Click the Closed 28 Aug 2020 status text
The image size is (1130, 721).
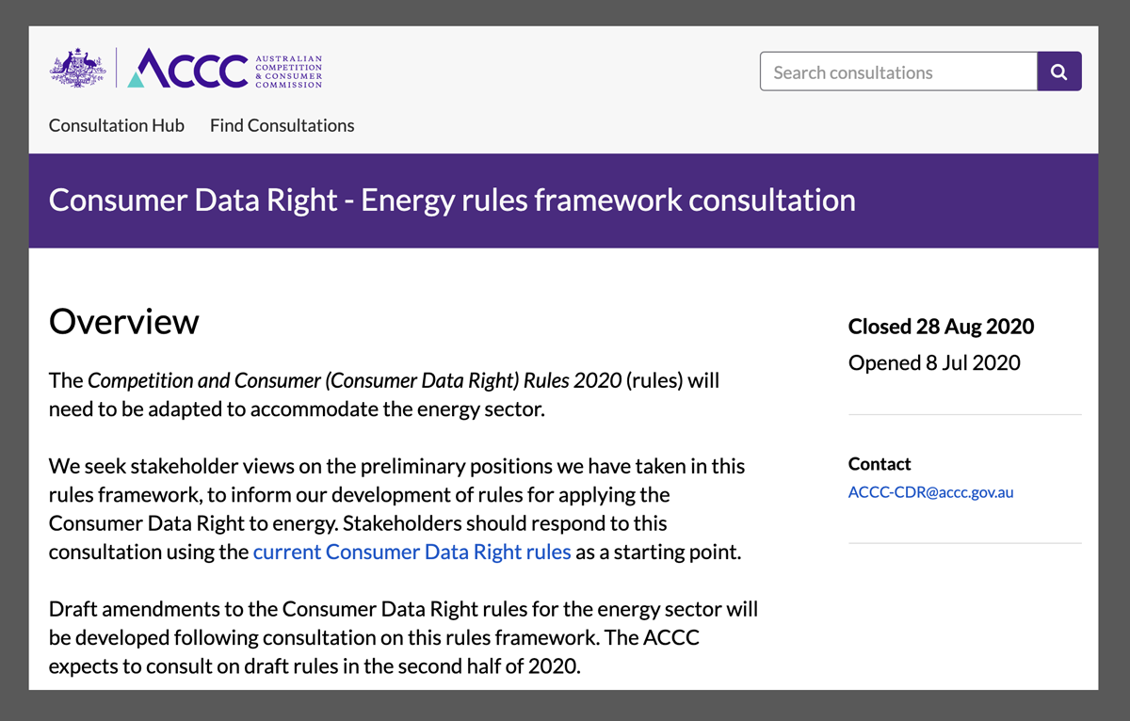(941, 327)
